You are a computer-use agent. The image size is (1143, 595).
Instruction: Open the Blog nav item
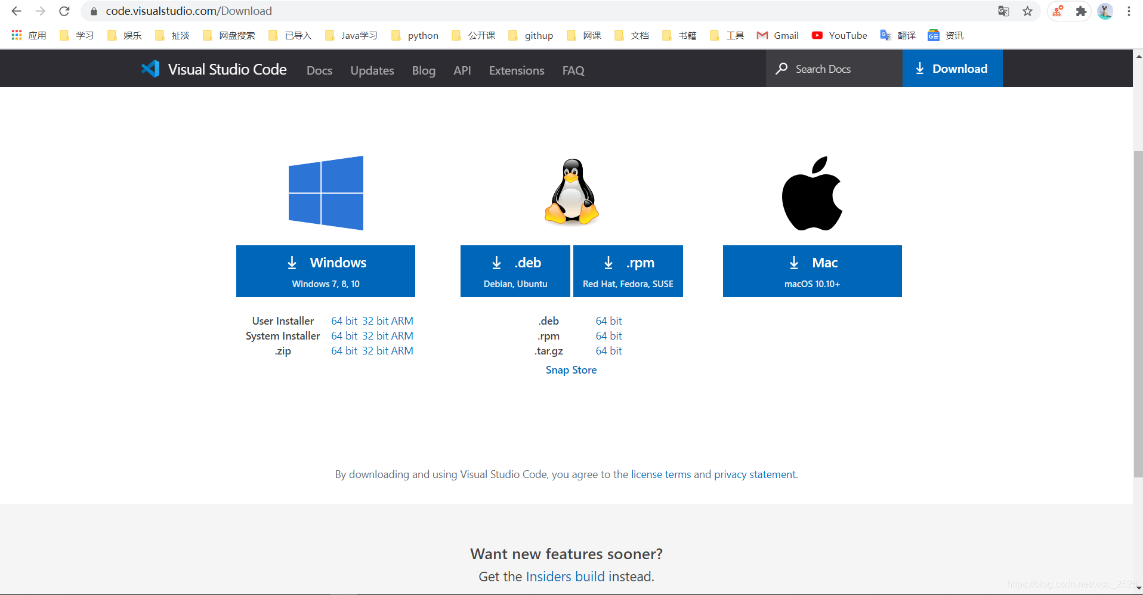(x=424, y=70)
